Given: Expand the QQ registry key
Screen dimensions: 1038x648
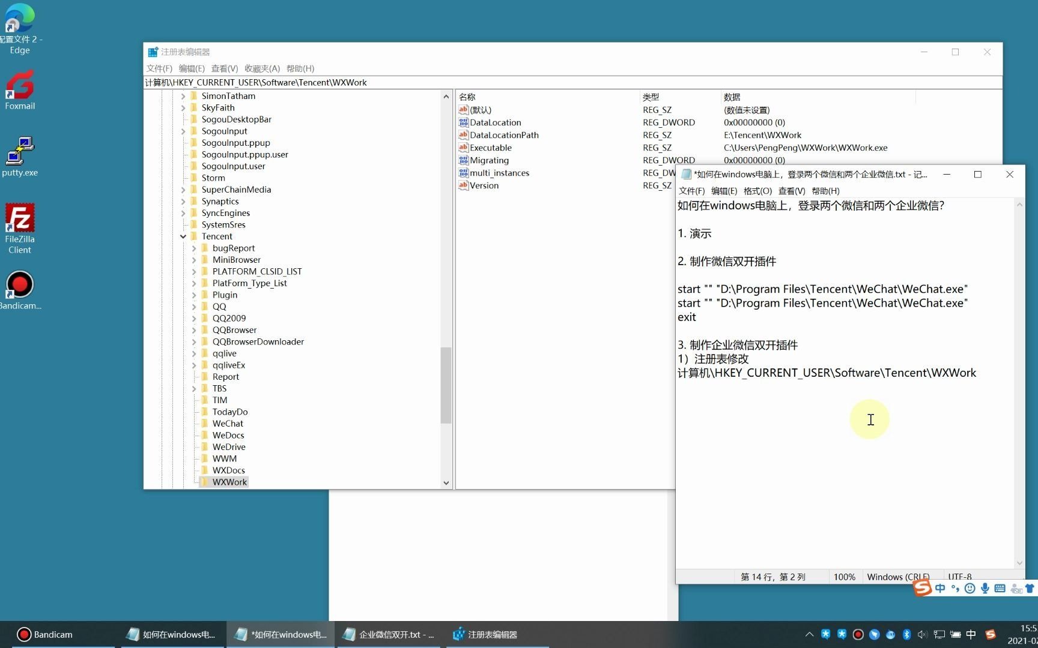Looking at the screenshot, I should 194,307.
